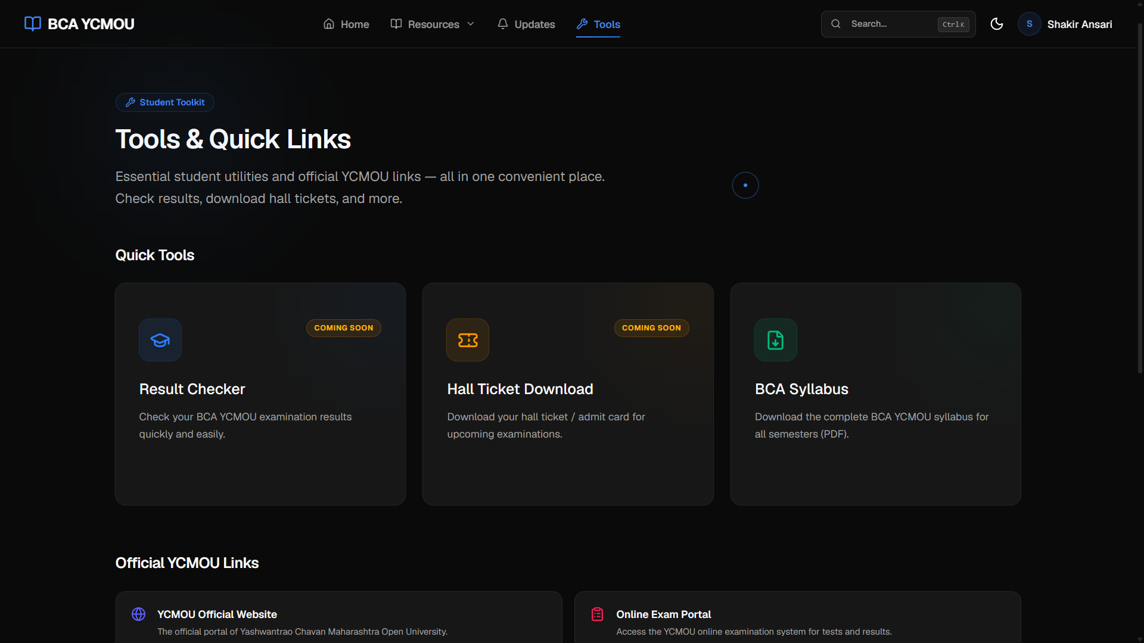Click the book icon beside Resources
Image resolution: width=1144 pixels, height=643 pixels.
(x=396, y=24)
